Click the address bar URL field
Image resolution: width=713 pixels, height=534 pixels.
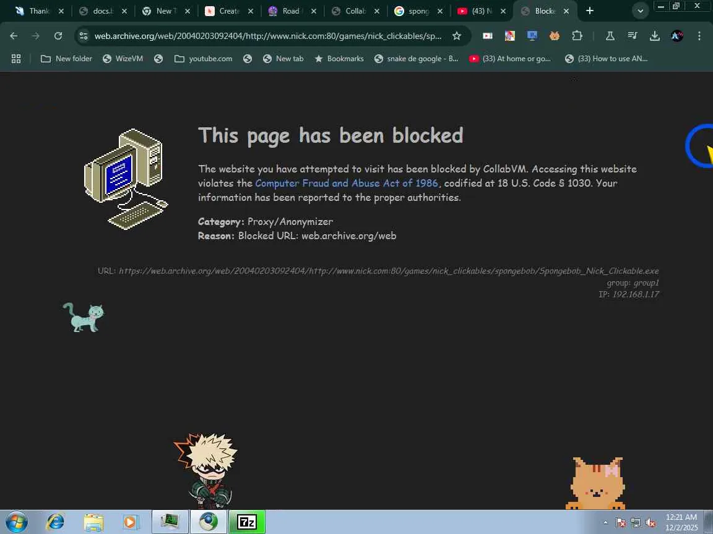pyautogui.click(x=268, y=36)
